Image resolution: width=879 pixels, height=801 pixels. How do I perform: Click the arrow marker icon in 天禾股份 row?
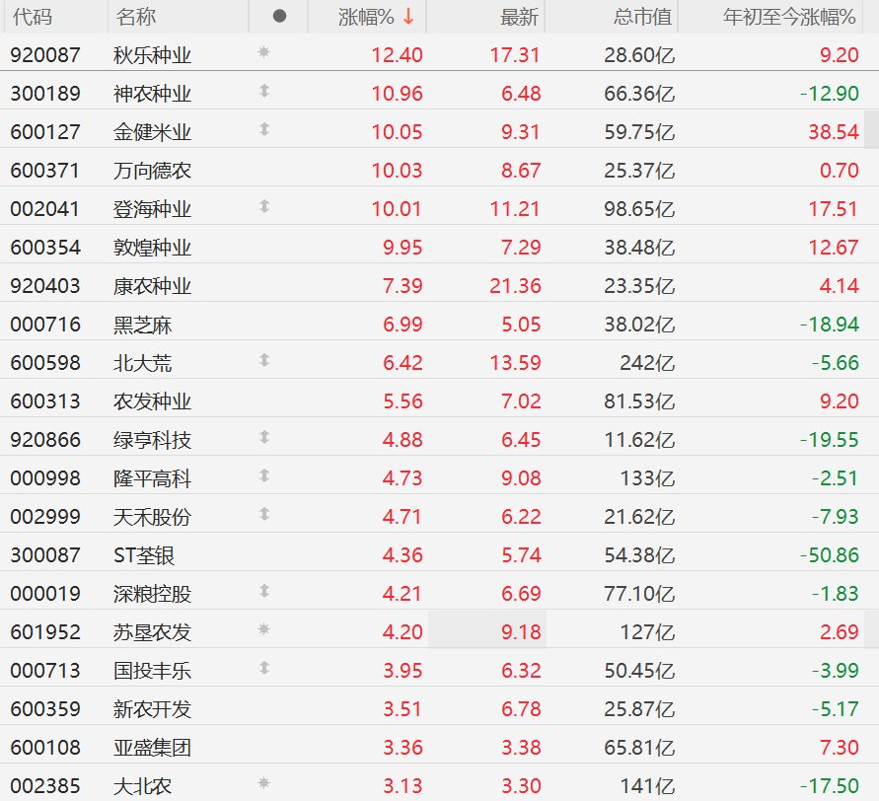(x=264, y=514)
